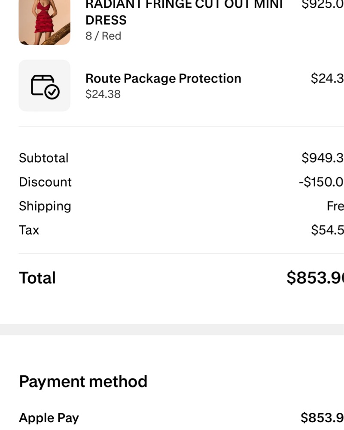Screen dimensions: 344x430
Task: Select the bold Total label
Action: pyautogui.click(x=37, y=278)
